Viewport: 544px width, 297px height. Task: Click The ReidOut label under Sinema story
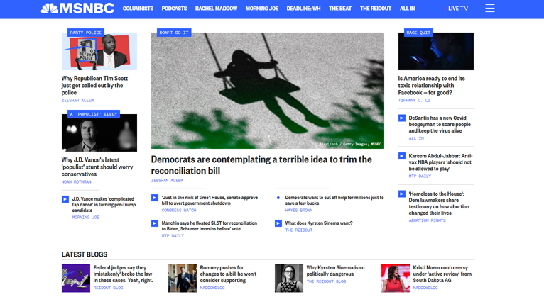click(x=299, y=230)
